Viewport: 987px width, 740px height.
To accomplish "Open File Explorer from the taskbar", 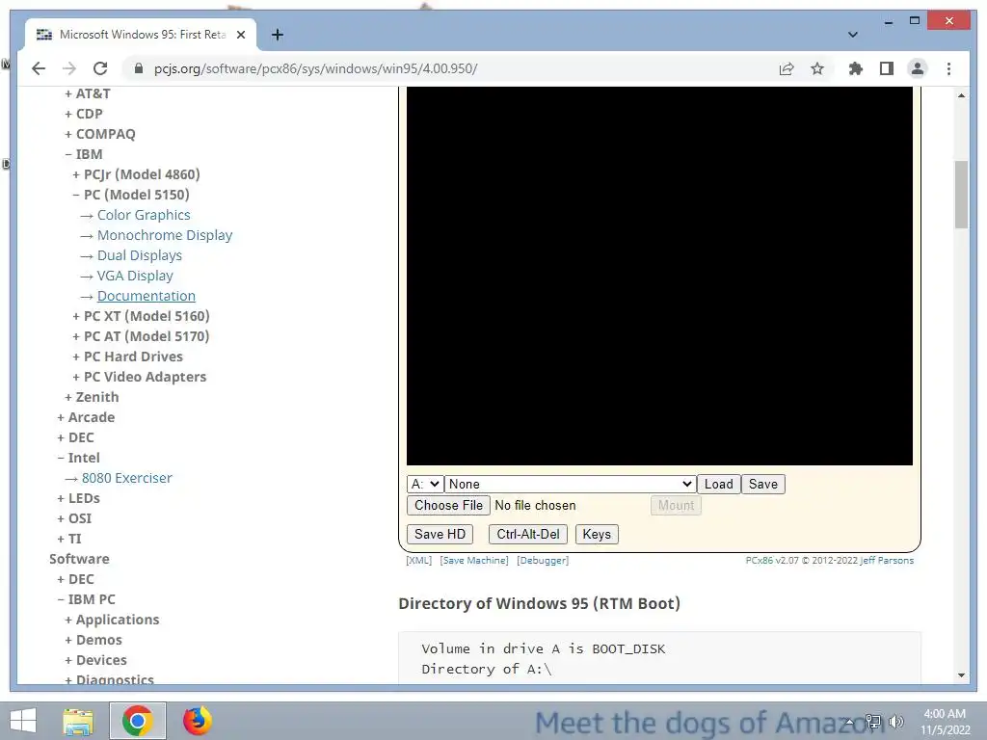I will (78, 721).
